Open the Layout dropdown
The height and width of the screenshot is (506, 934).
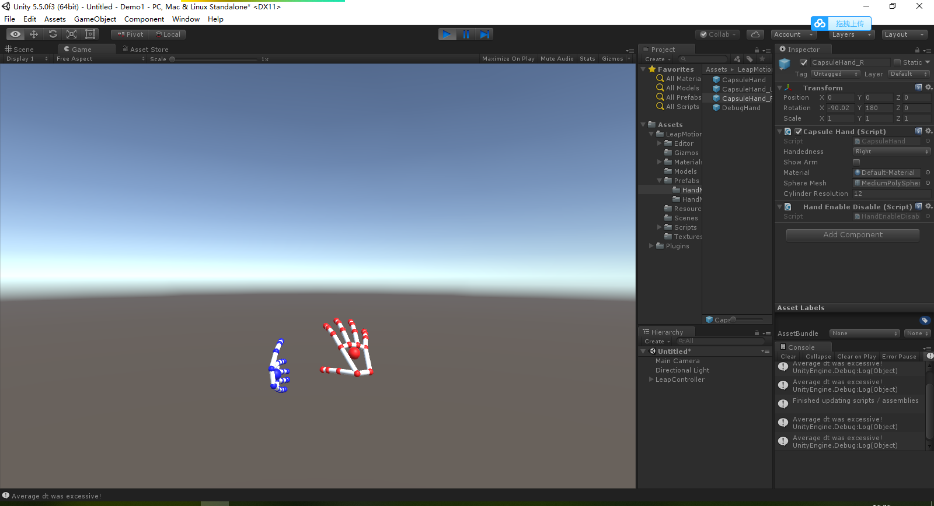click(904, 34)
